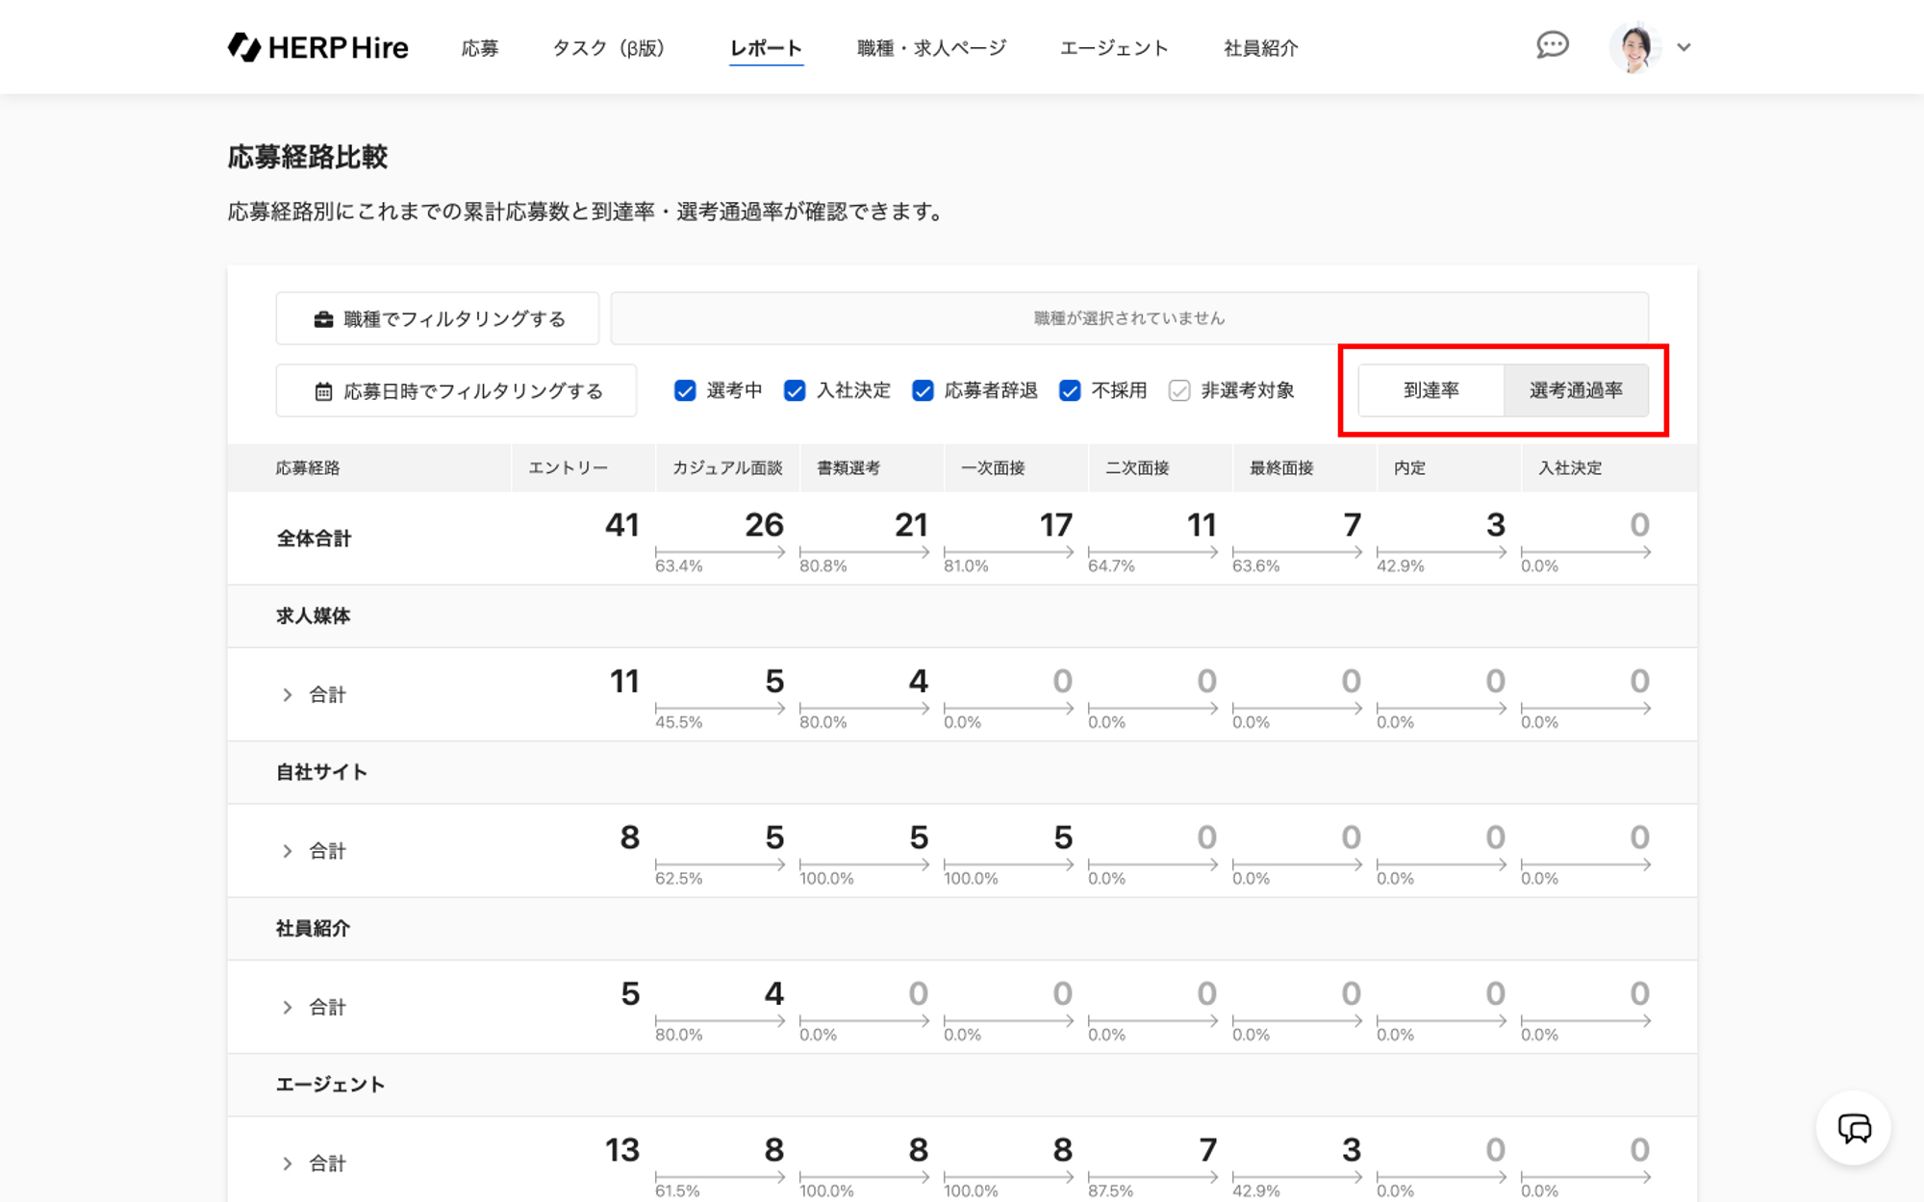Click calendar icon on application date filter

coord(323,391)
